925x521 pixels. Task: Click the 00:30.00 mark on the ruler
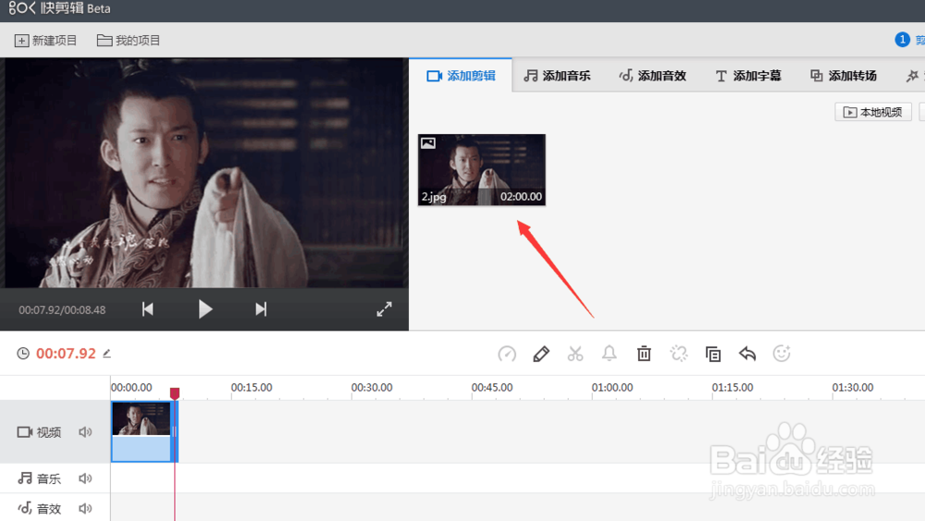click(x=372, y=388)
